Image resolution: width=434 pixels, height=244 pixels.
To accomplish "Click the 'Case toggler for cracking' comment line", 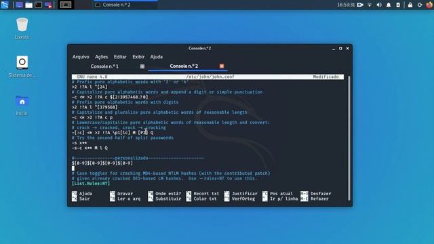I will (171, 174).
